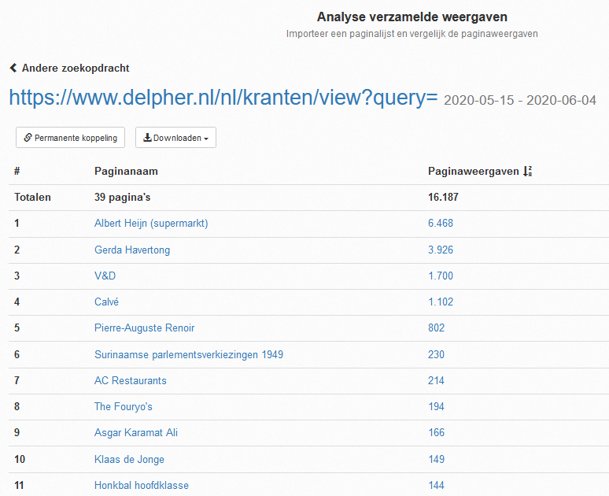Click pageviews value 6.468
Viewport: 609px width, 496px height.
tap(441, 223)
